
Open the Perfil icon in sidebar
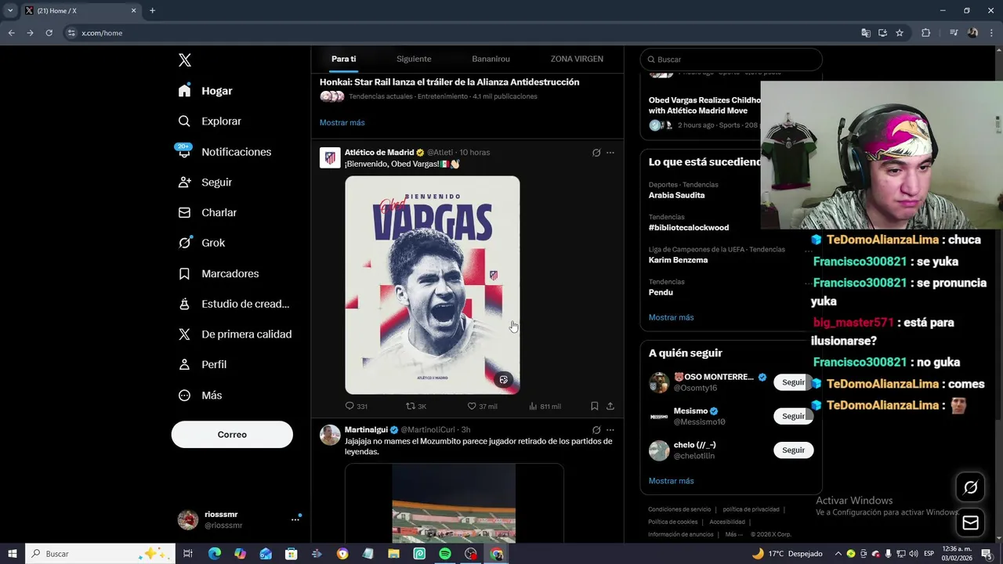tap(184, 365)
